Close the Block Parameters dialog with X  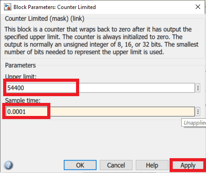(198, 7)
